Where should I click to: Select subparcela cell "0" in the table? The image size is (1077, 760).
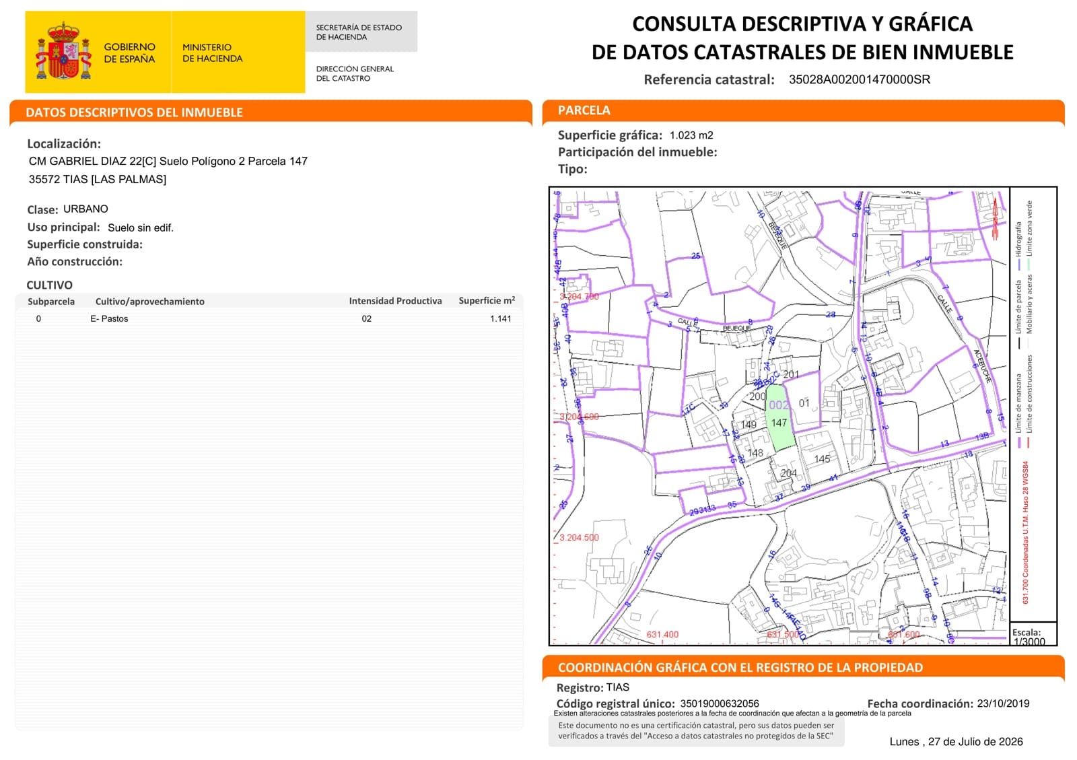point(38,319)
